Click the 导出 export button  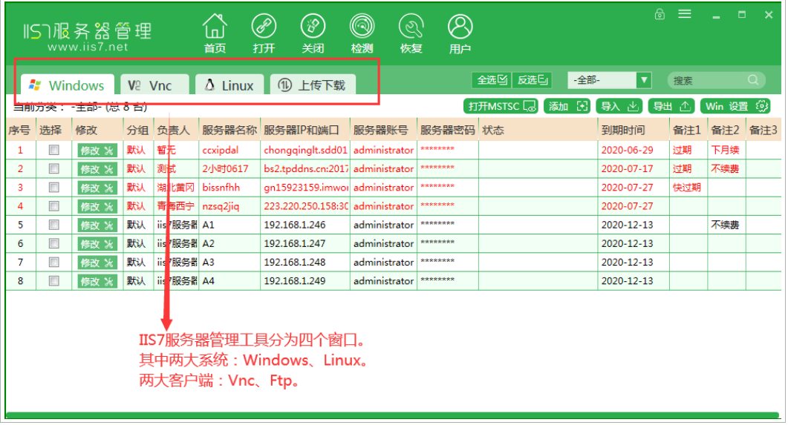coord(671,106)
